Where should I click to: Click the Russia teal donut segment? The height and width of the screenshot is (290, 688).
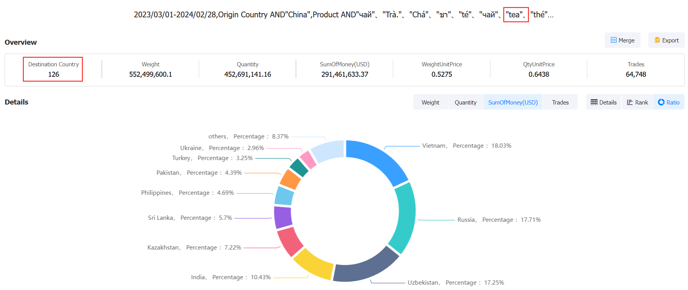click(x=403, y=217)
